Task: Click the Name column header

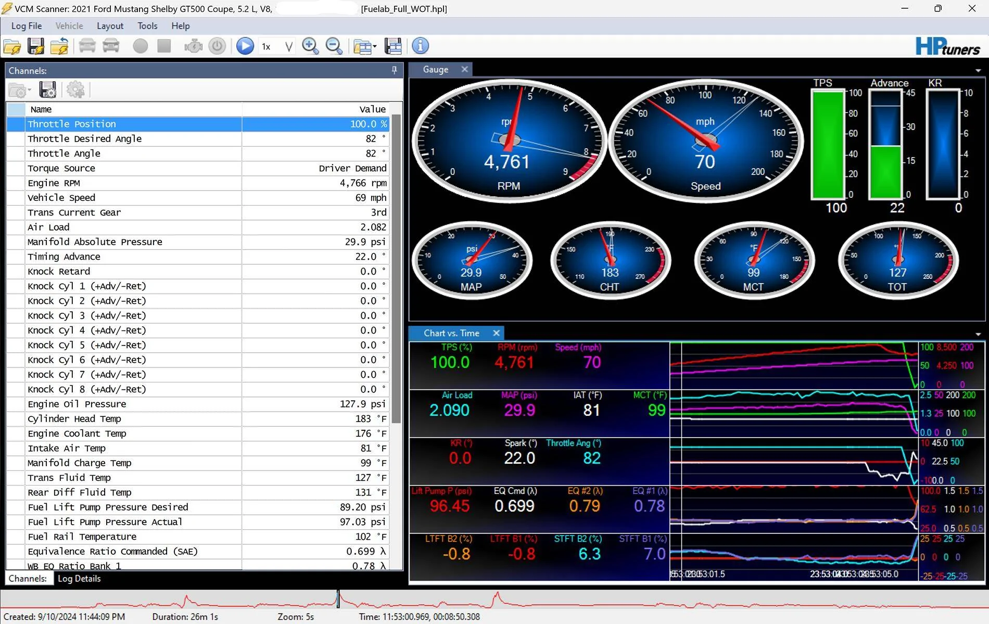Action: pos(134,109)
